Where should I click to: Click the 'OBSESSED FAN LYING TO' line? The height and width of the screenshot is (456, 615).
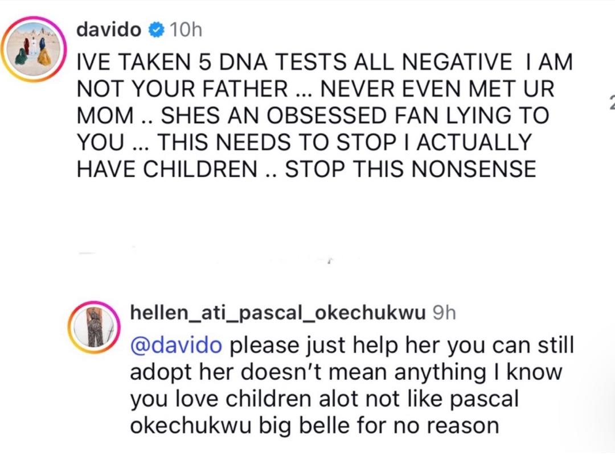click(399, 115)
